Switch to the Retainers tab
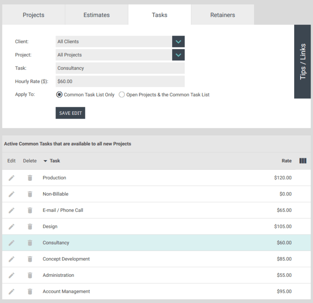The width and height of the screenshot is (313, 303). (222, 14)
